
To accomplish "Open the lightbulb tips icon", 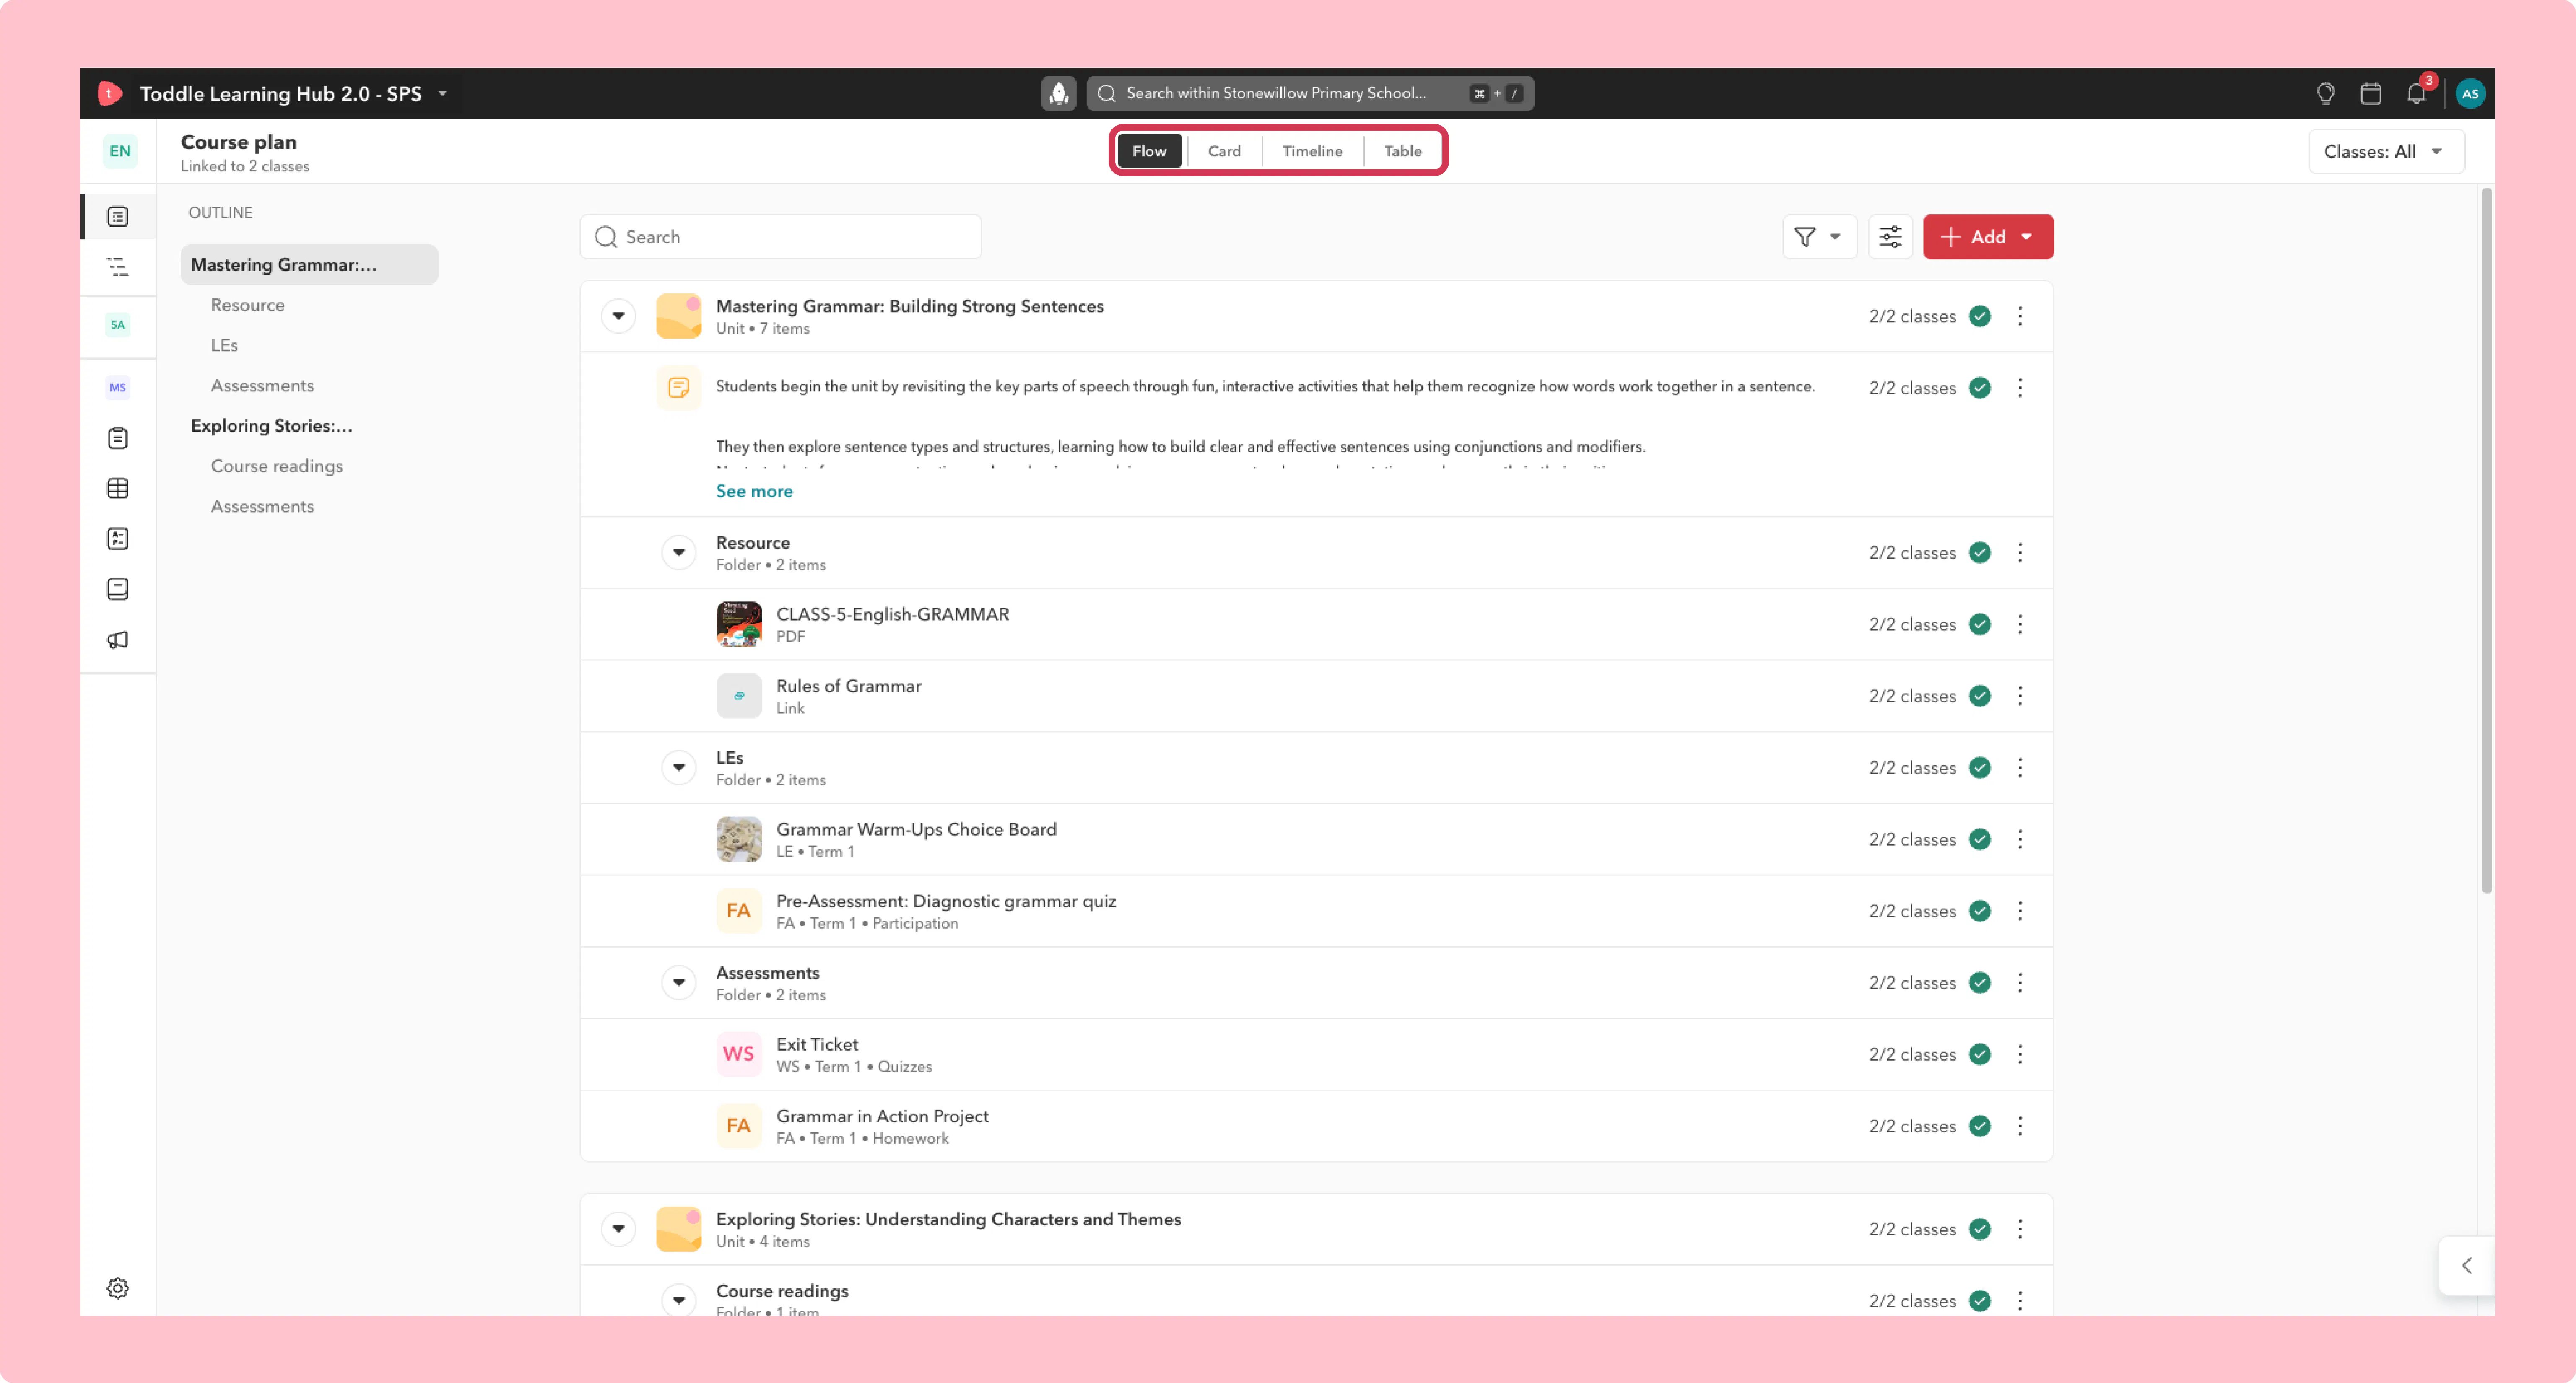I will [2326, 93].
